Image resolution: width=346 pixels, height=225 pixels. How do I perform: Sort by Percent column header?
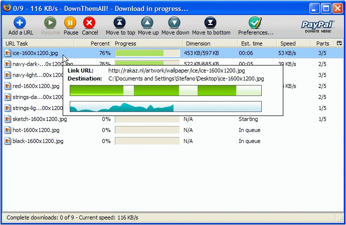coord(93,43)
